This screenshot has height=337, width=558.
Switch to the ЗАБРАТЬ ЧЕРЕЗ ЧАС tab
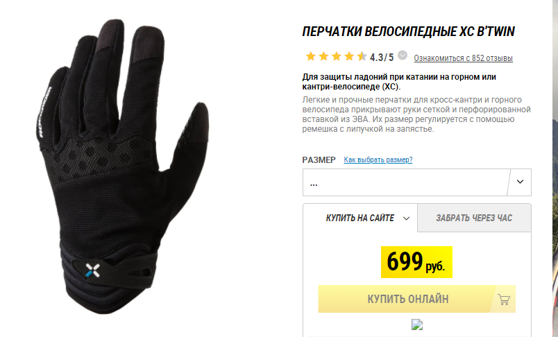(474, 218)
